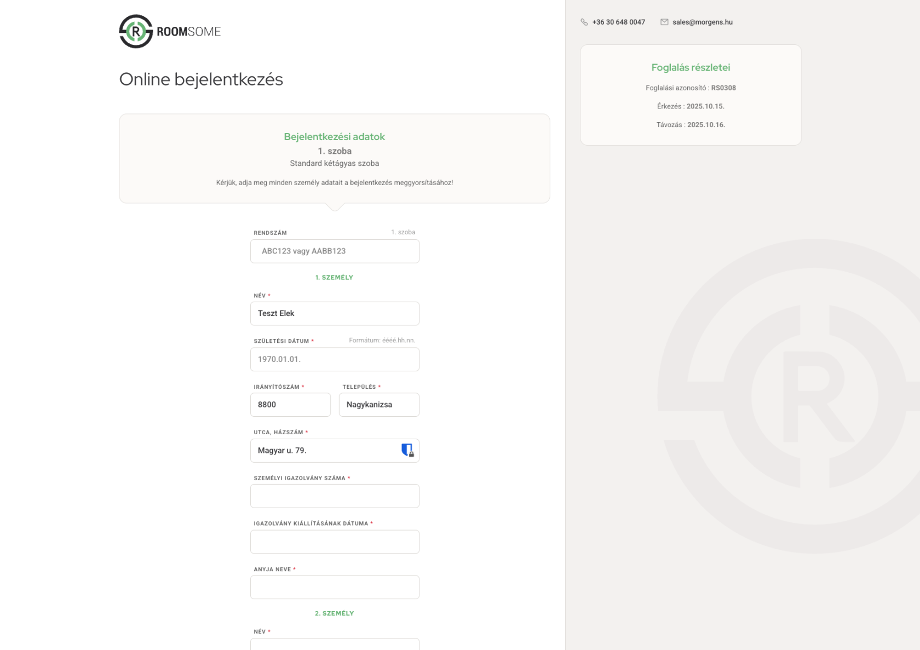Focus the Rendszám license plate field
920x650 pixels.
point(335,251)
